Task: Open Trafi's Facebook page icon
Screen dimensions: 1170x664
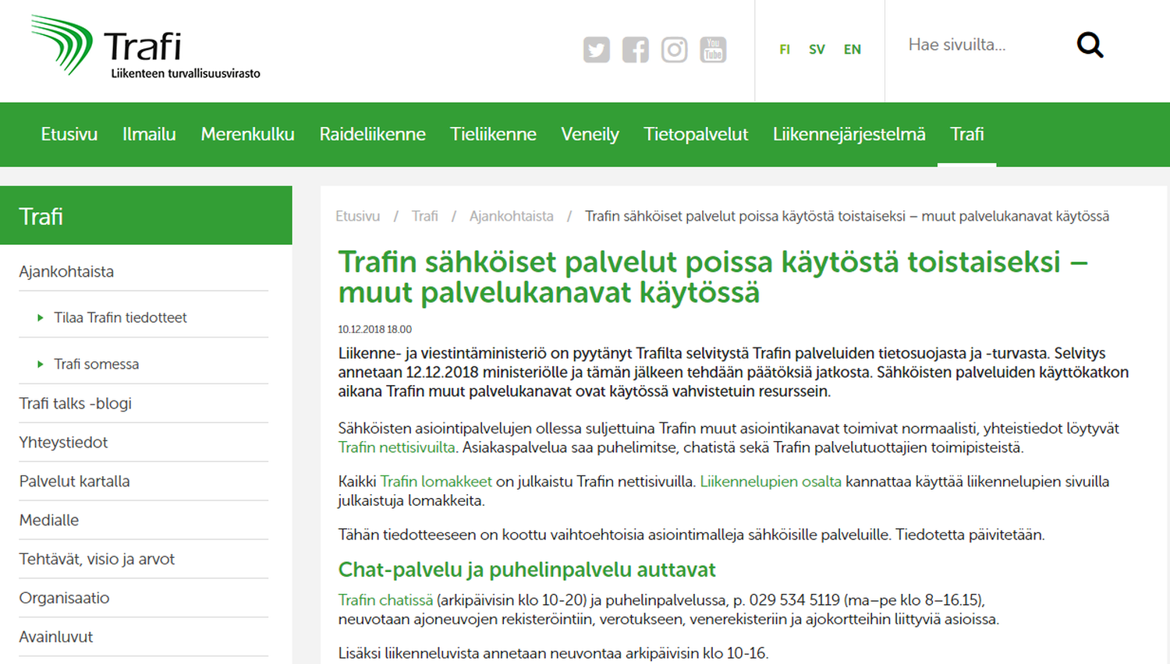Action: coord(636,50)
